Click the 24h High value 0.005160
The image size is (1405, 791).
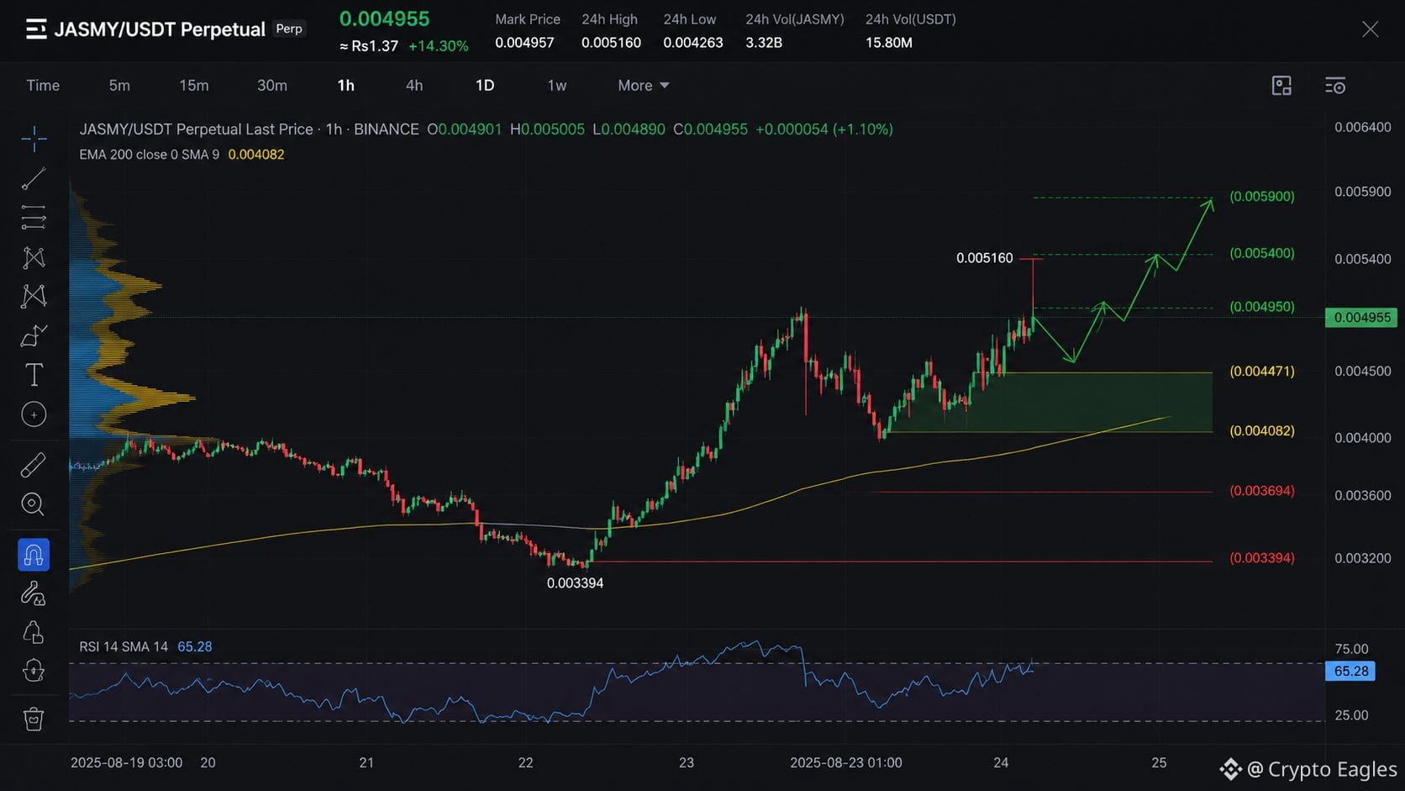(x=612, y=43)
